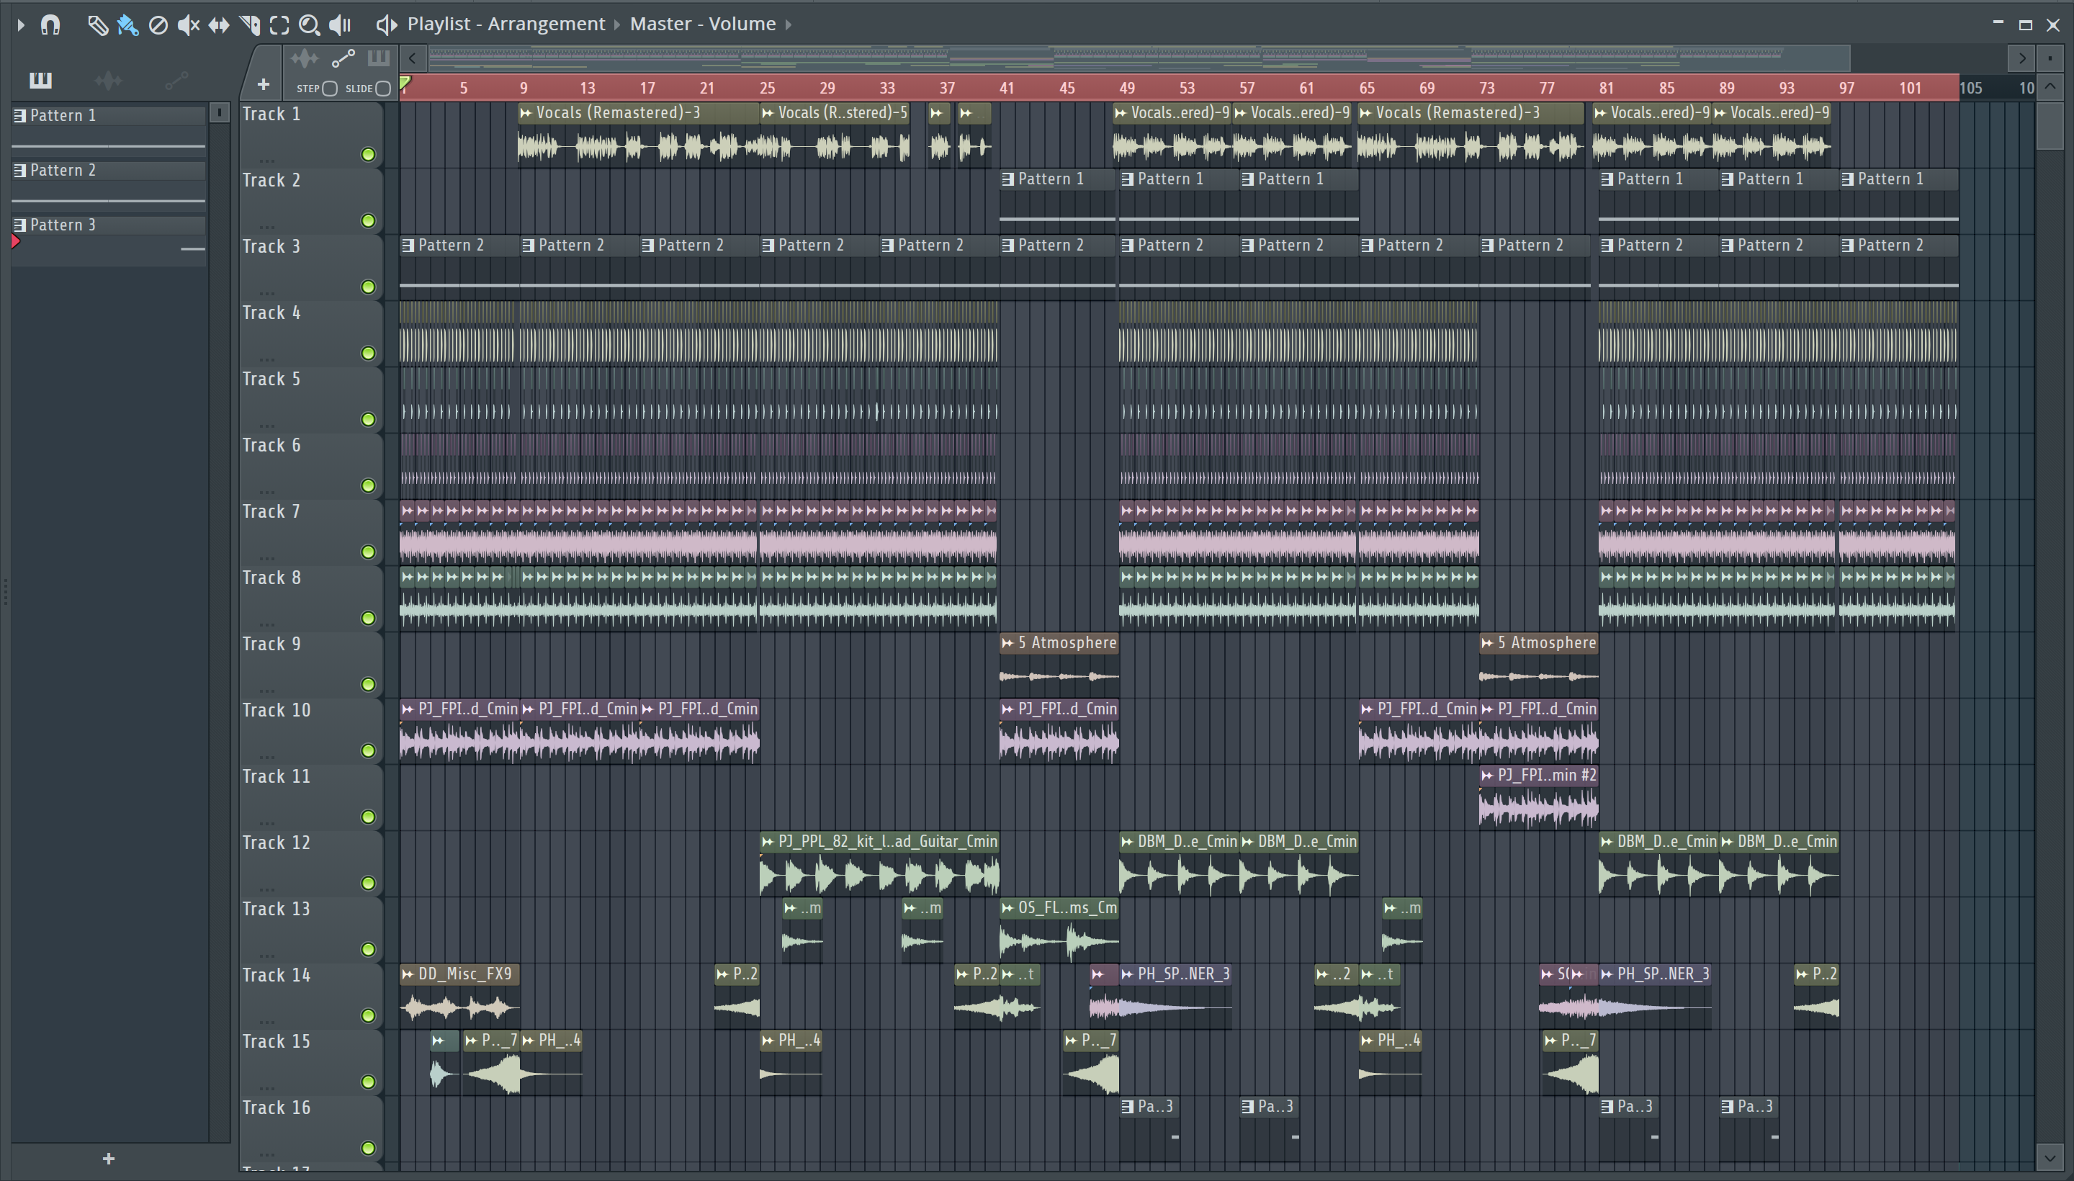The image size is (2074, 1181).
Task: Select the Slip tool
Action: [219, 25]
